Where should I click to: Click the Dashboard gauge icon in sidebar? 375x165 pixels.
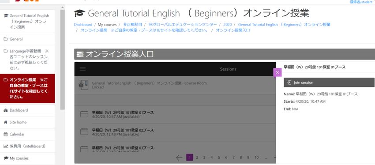pos(6,110)
